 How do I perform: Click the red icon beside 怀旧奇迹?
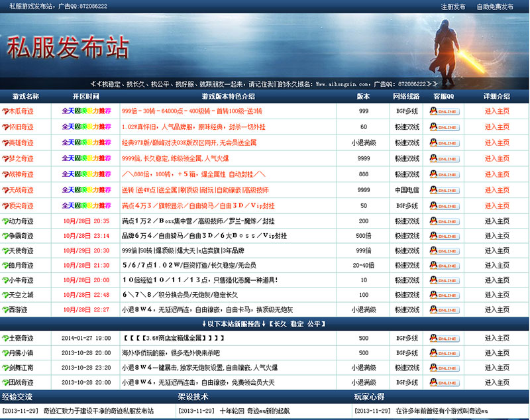click(5, 127)
